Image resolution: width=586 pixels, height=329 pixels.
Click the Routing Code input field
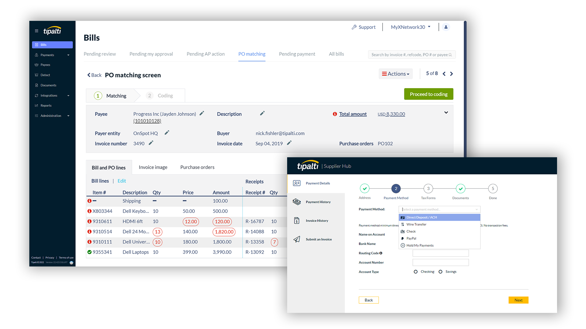coord(441,253)
